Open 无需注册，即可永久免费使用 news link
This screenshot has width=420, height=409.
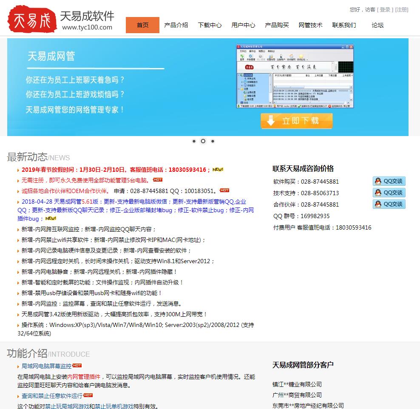[x=86, y=180]
